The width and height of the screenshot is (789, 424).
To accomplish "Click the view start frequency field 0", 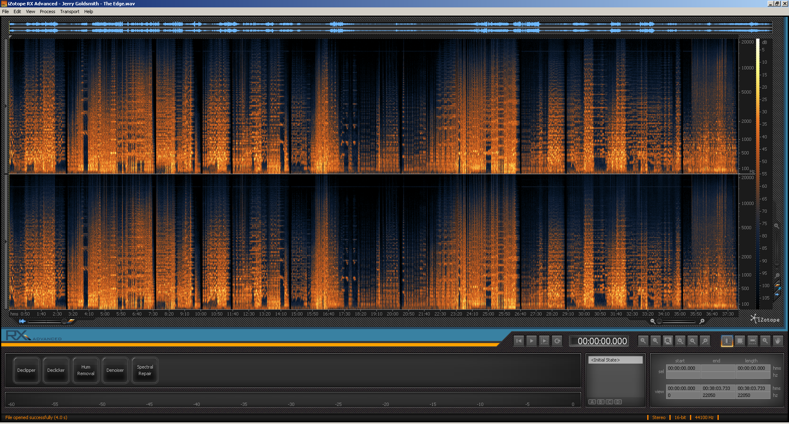I will 683,395.
